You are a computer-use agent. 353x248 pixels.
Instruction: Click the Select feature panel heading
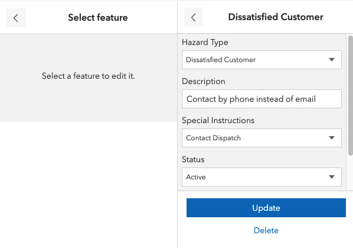pos(98,18)
